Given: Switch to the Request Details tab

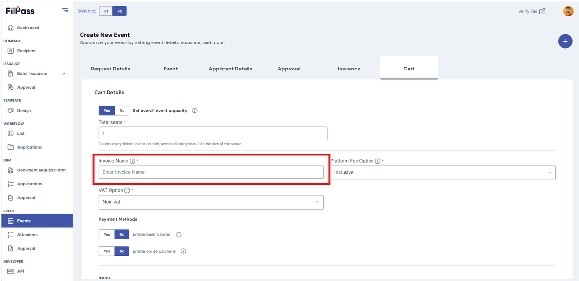Looking at the screenshot, I should coord(110,69).
